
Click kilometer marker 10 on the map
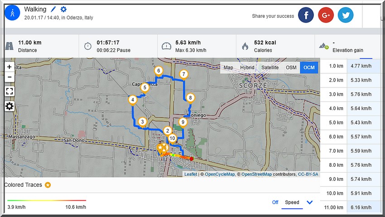pyautogui.click(x=172, y=139)
